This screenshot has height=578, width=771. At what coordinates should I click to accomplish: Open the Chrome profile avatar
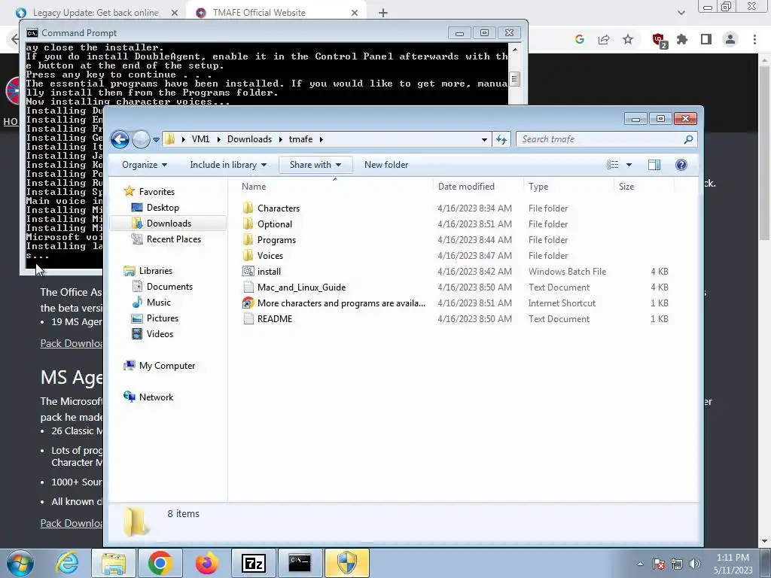pos(730,39)
